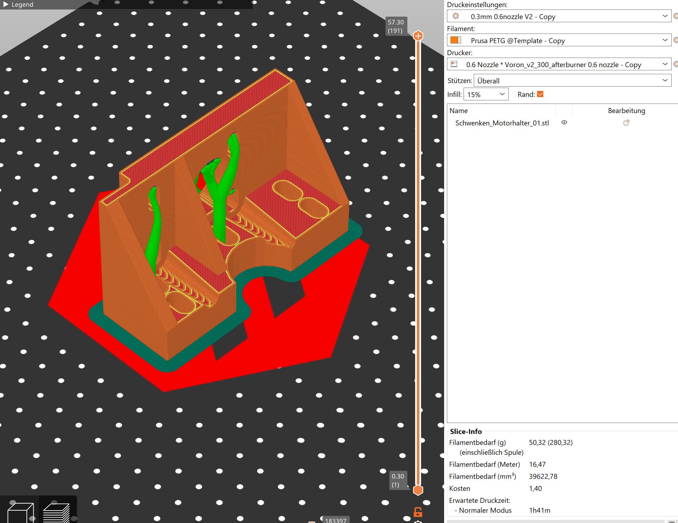Viewport: 678px width, 523px height.
Task: Click the bottom handle of the layer slider
Action: coord(418,490)
